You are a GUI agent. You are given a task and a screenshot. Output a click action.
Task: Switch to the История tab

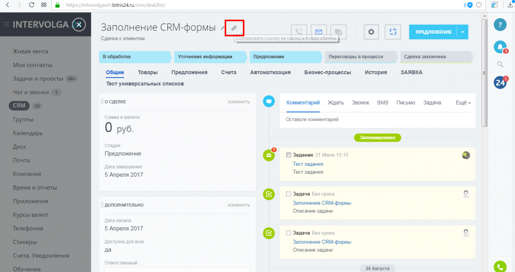coord(376,73)
